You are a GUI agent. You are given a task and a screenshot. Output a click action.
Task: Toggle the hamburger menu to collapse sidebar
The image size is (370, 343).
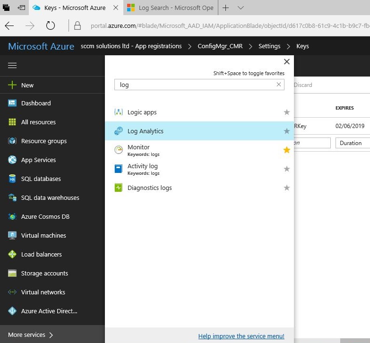pyautogui.click(x=12, y=66)
